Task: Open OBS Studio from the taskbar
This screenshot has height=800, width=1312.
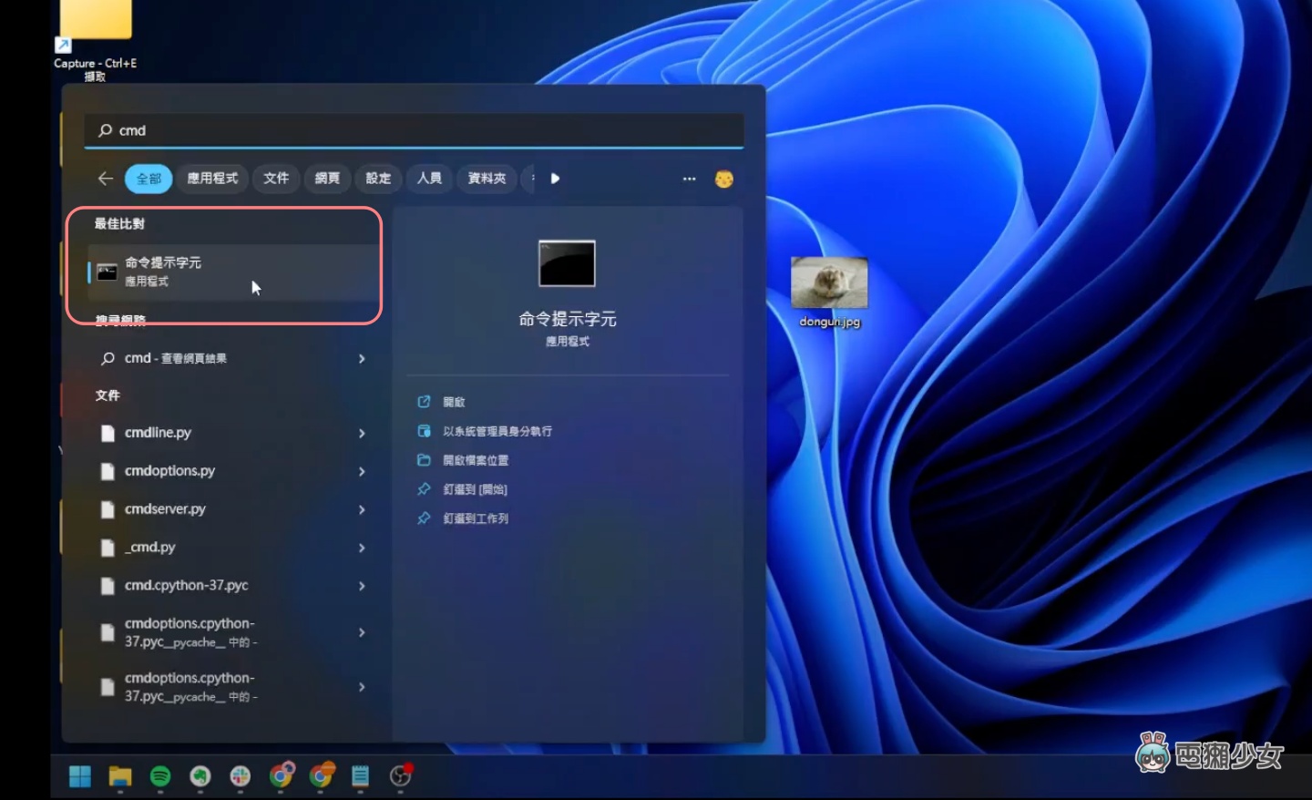Action: tap(401, 775)
